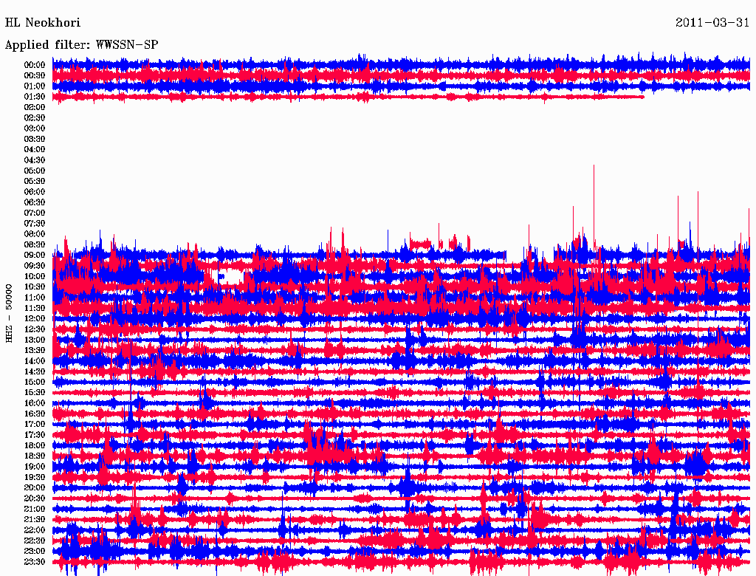Select the 14:30 time label

click(x=34, y=371)
